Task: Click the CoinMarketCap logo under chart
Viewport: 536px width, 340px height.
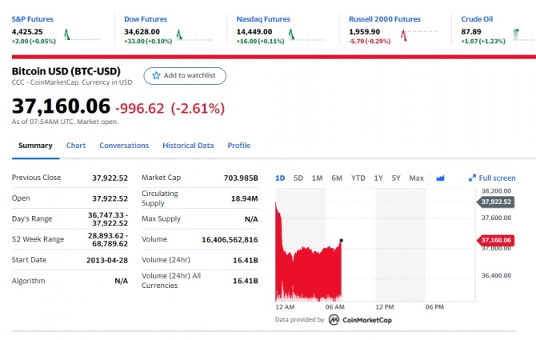Action: click(360, 319)
